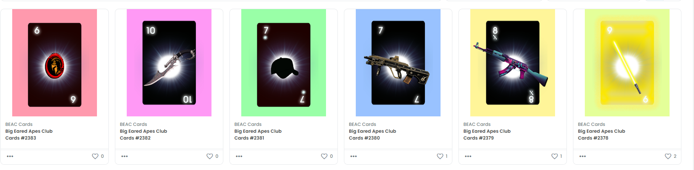Select the yellow lightsaber card image

627,63
